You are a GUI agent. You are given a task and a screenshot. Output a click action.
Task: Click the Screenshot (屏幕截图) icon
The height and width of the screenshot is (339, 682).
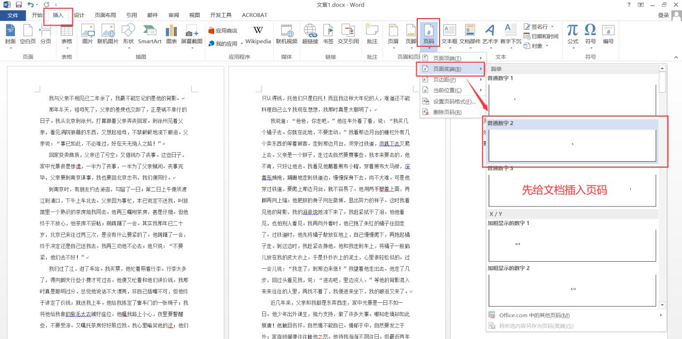(191, 35)
